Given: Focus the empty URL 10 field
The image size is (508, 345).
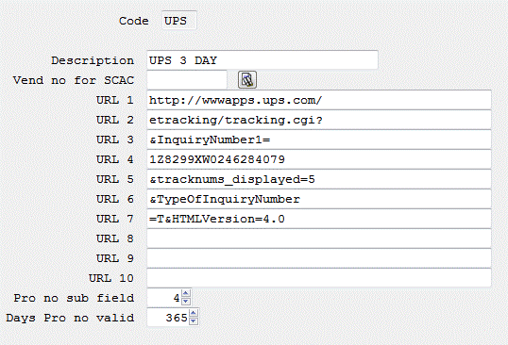Looking at the screenshot, I should [x=319, y=278].
